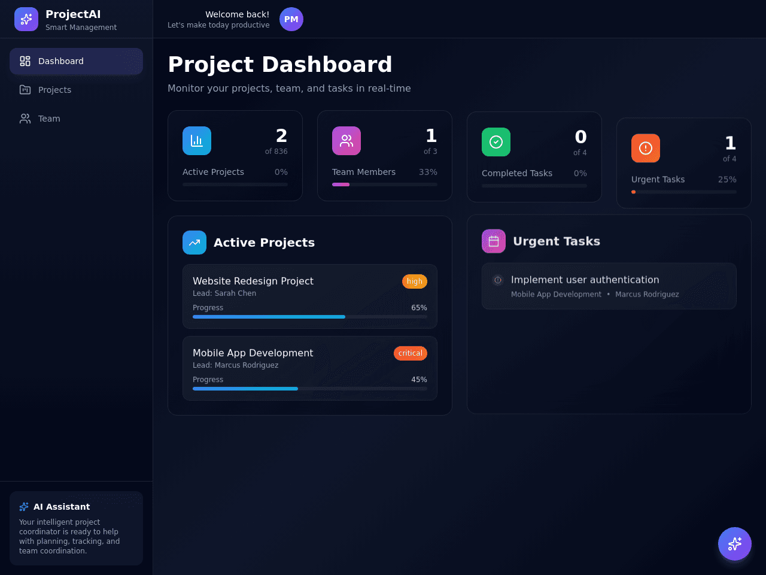Open the Dashboard menu item

[76, 61]
